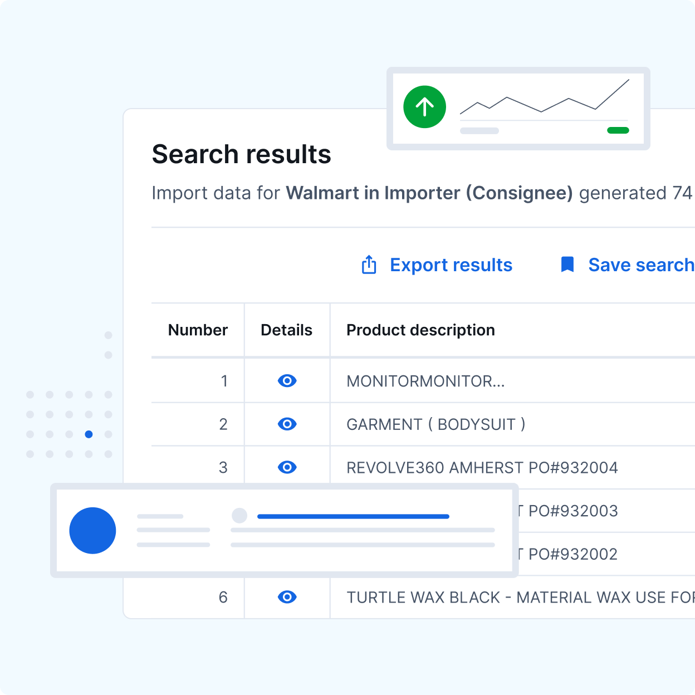The height and width of the screenshot is (695, 695).
Task: Click the Product description column header
Action: [420, 330]
